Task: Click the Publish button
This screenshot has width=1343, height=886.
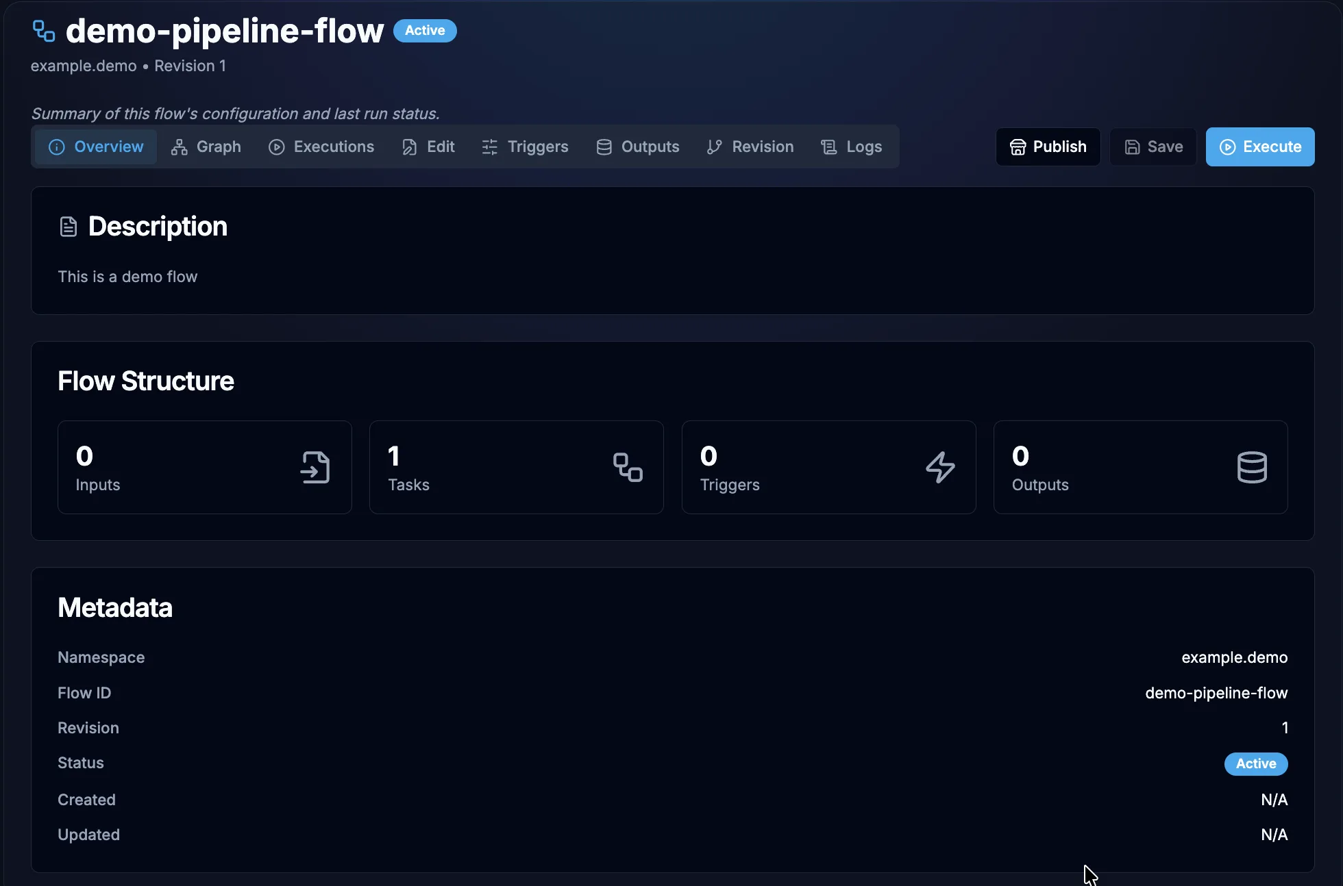Action: click(x=1048, y=147)
